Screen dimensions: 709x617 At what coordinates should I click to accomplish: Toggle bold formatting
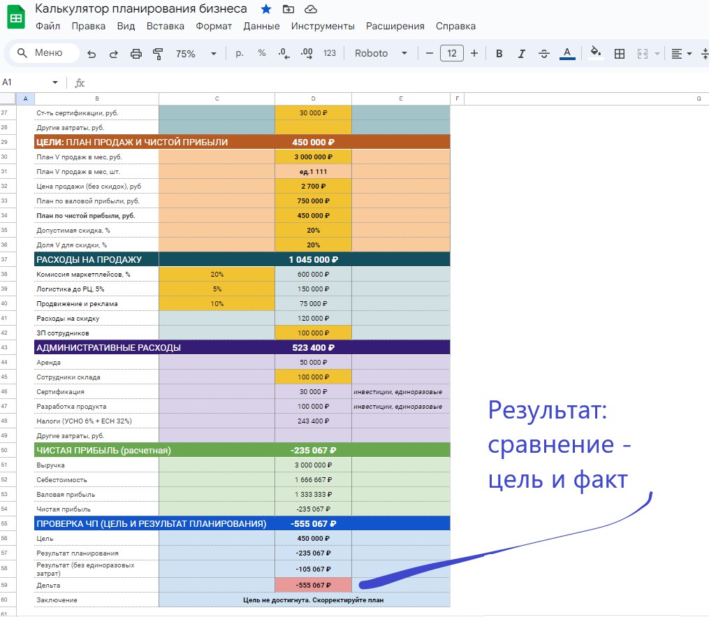pos(499,54)
